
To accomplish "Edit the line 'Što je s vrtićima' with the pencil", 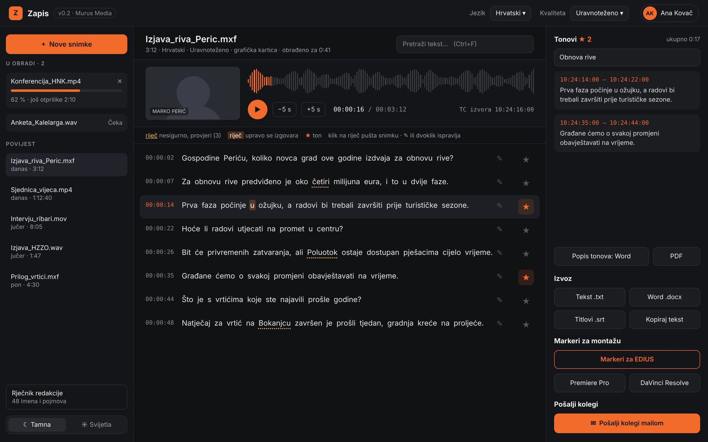I will pos(499,299).
